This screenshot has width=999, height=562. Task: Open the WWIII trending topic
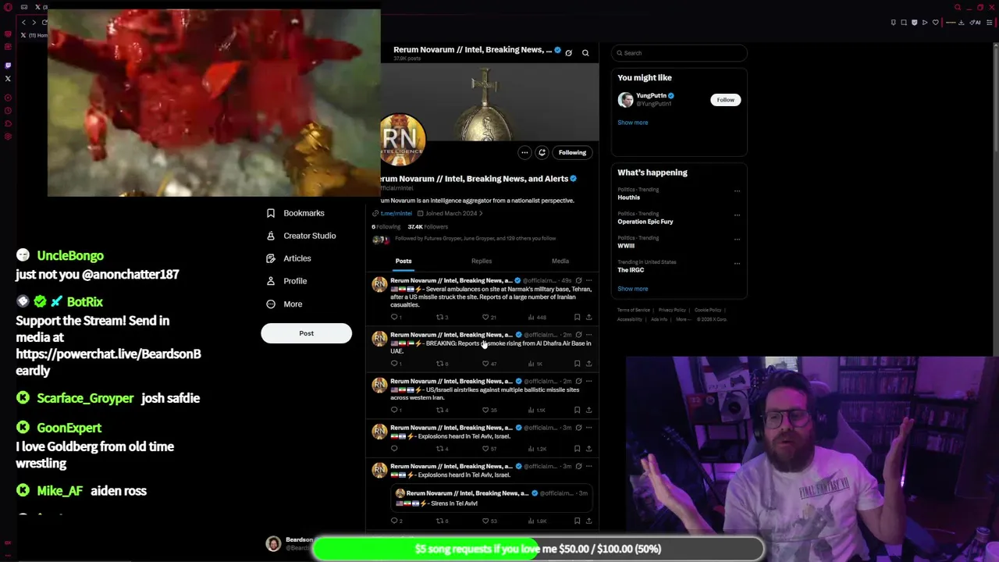pos(626,246)
